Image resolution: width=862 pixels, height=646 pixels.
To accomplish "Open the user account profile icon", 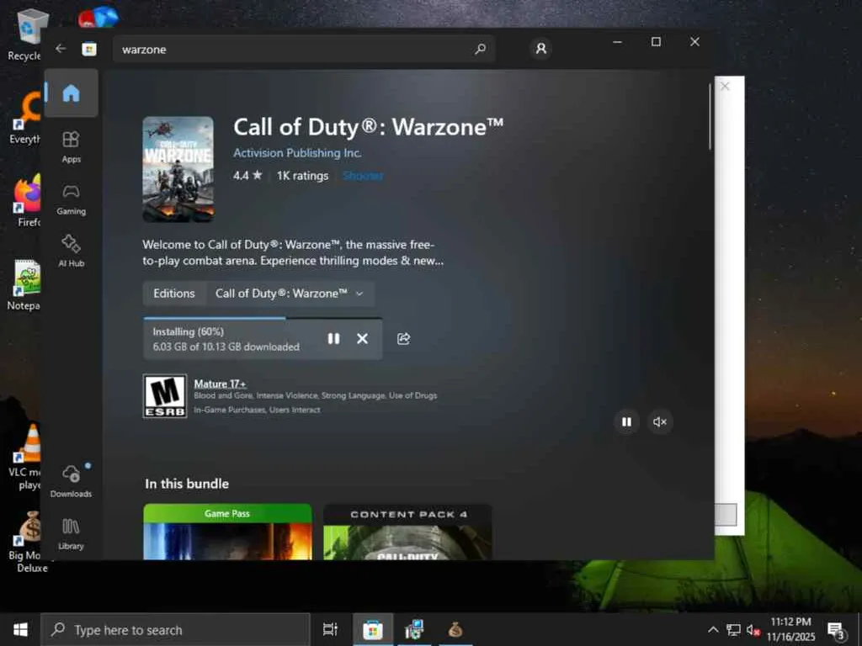I will (541, 48).
